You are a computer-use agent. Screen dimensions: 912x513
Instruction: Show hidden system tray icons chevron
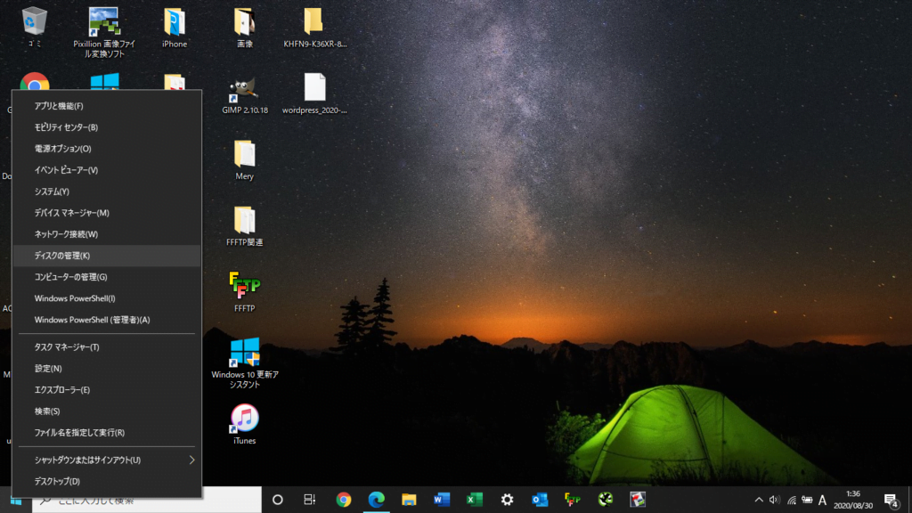tap(759, 500)
